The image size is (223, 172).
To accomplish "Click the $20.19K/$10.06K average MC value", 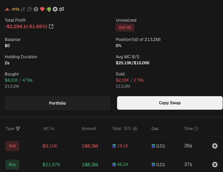I will pos(133,63).
